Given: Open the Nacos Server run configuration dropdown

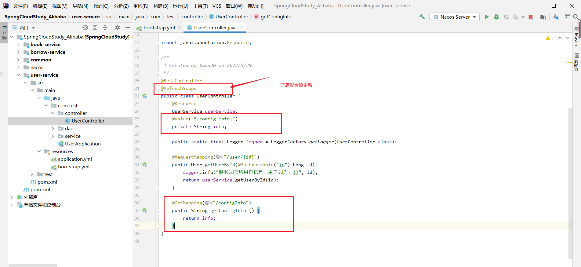Looking at the screenshot, I should coord(455,17).
